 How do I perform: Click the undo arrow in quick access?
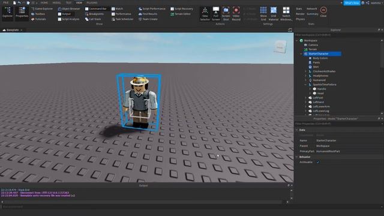coord(19,2)
